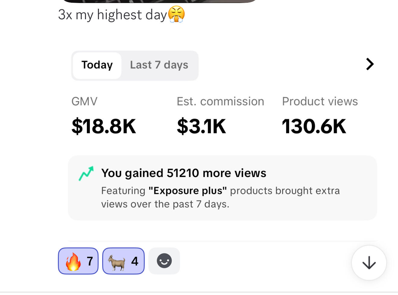The height and width of the screenshot is (295, 398).
Task: Switch to the Last 7 days tab
Action: pyautogui.click(x=159, y=65)
